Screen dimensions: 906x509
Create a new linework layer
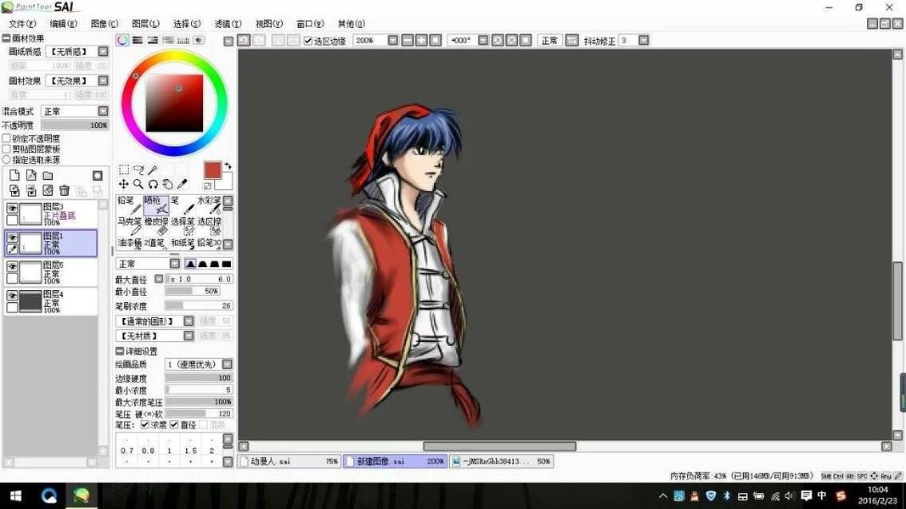31,176
